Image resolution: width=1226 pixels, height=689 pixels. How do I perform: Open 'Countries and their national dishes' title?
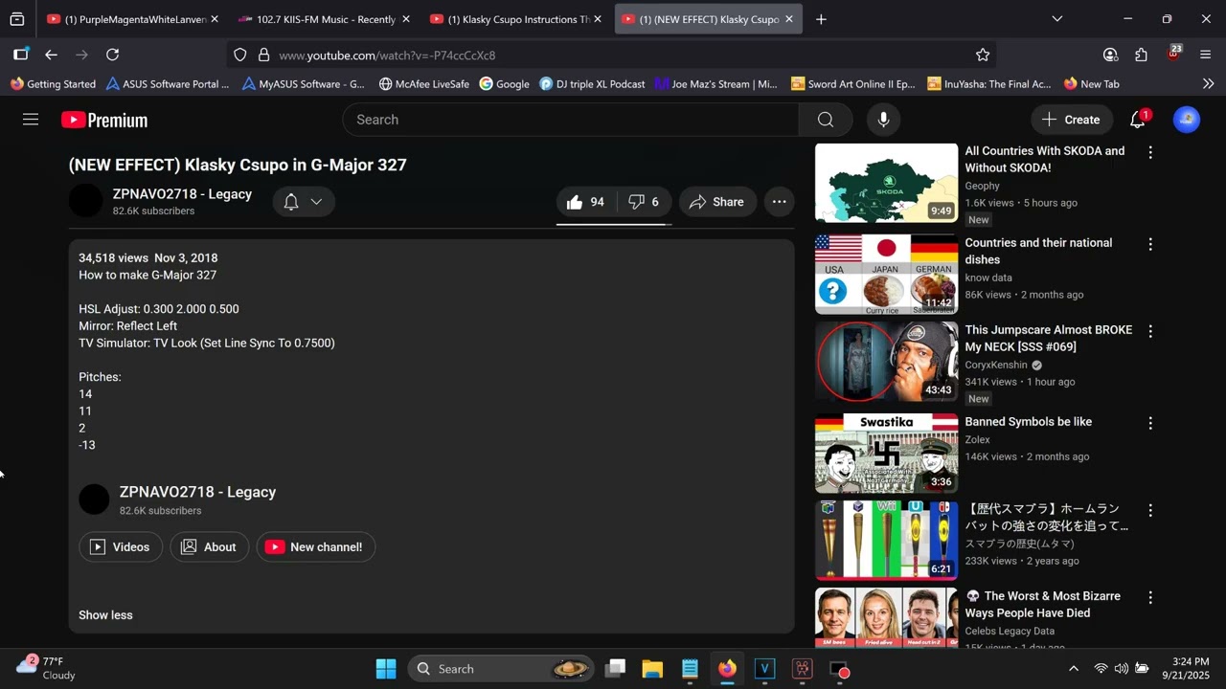pyautogui.click(x=1038, y=252)
